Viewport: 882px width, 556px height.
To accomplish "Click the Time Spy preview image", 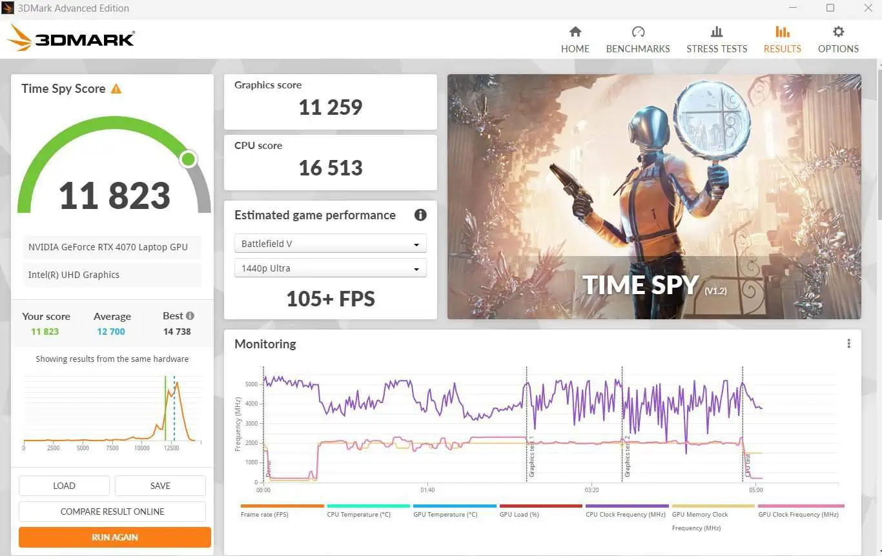I will click(653, 197).
